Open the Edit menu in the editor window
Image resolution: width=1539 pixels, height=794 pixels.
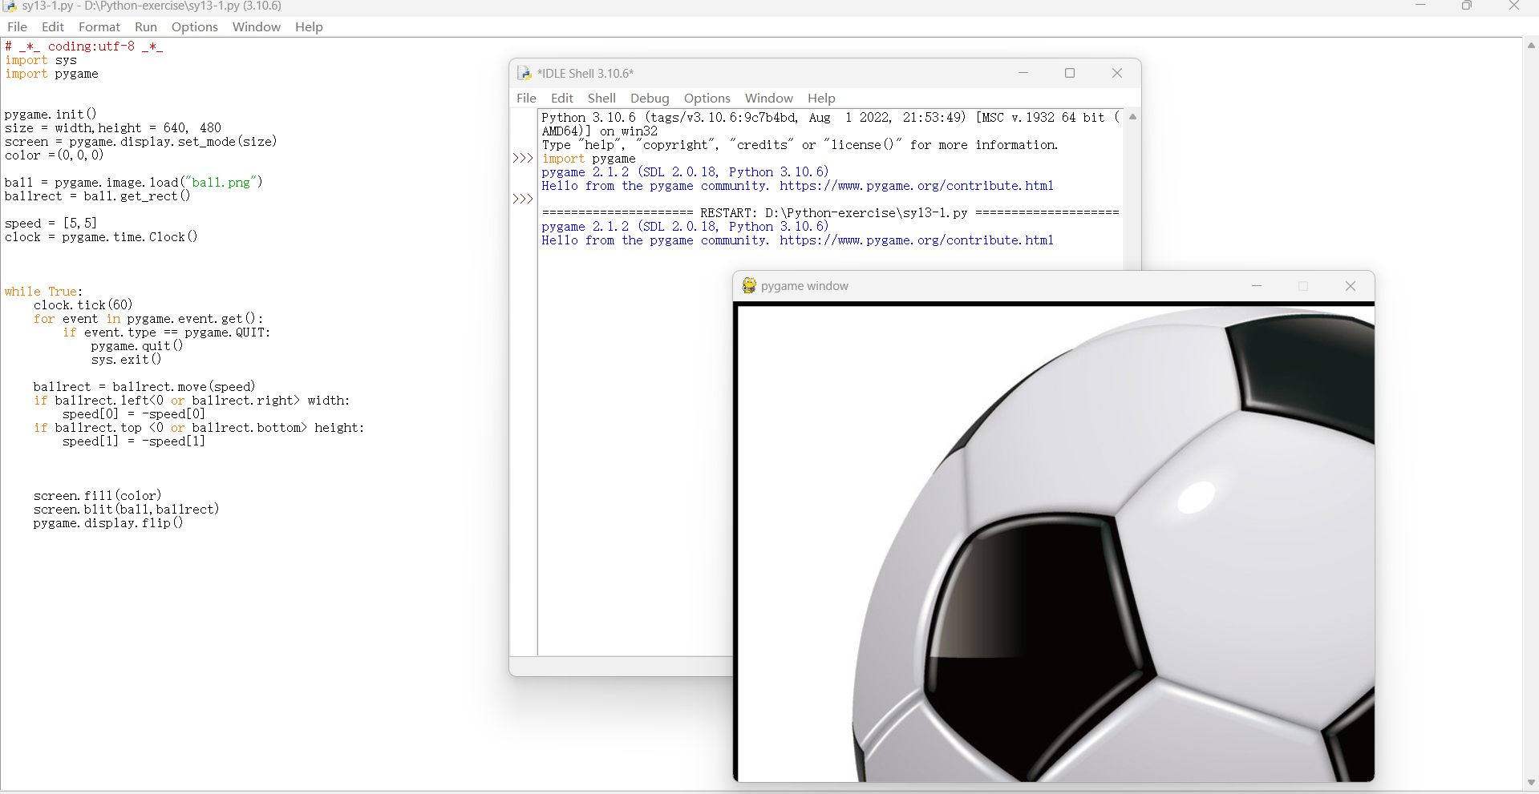click(x=53, y=26)
